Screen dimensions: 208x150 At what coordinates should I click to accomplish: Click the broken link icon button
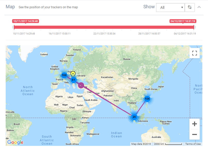pyautogui.click(x=190, y=7)
